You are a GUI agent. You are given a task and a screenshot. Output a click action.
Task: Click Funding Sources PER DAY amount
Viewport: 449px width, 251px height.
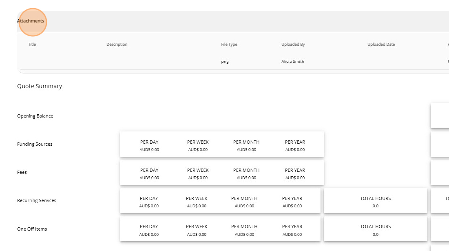[x=149, y=150]
